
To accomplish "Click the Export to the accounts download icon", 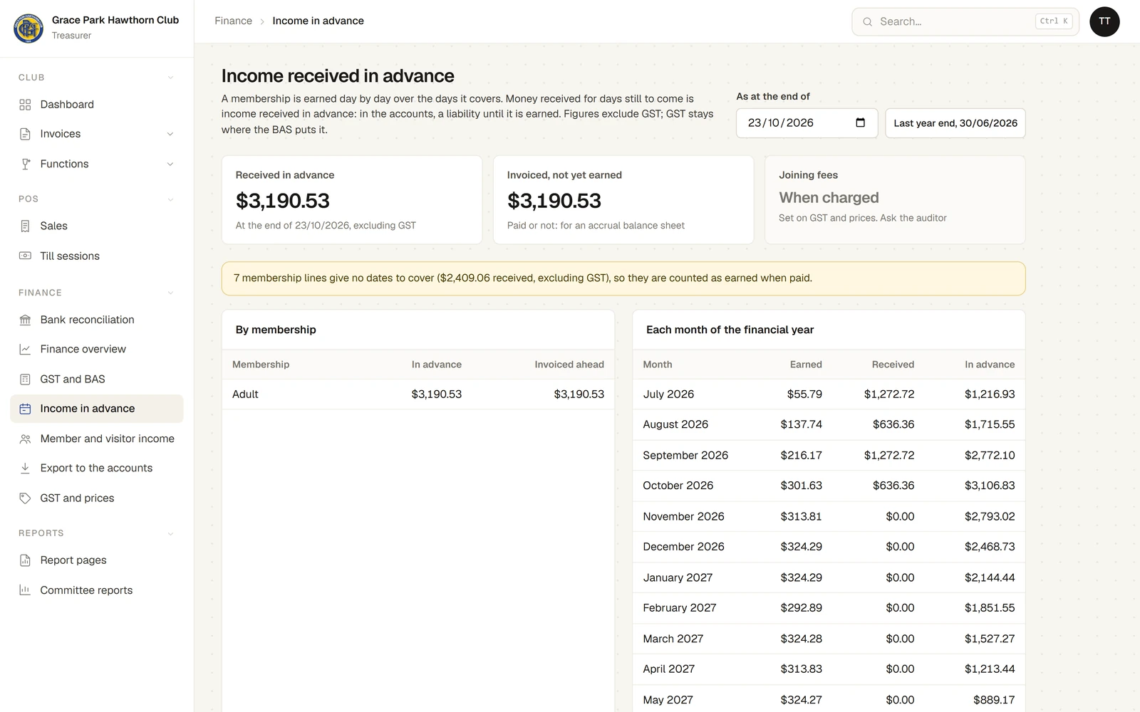I will (25, 468).
